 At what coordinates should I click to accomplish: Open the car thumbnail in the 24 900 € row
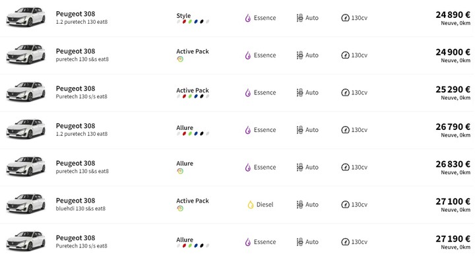[x=26, y=55]
